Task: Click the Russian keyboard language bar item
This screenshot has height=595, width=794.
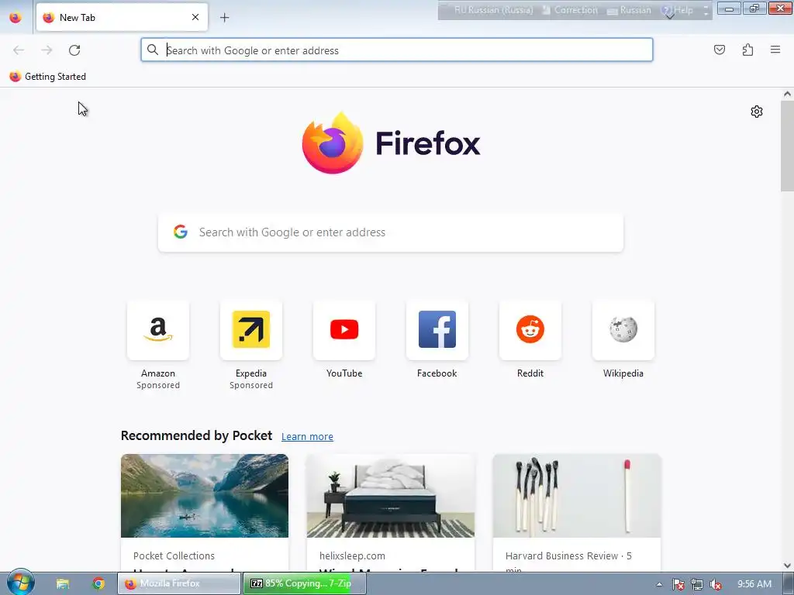Action: click(x=630, y=10)
